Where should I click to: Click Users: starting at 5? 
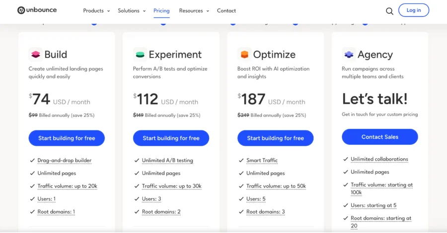(x=373, y=205)
